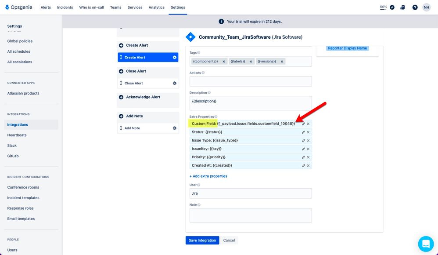Focus the Actions input field

click(251, 81)
